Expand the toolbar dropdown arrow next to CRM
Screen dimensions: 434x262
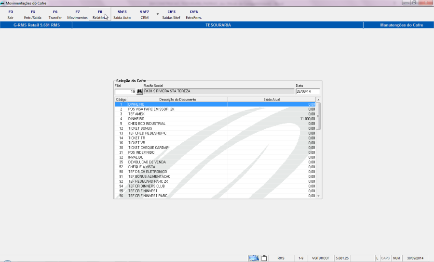158,14
